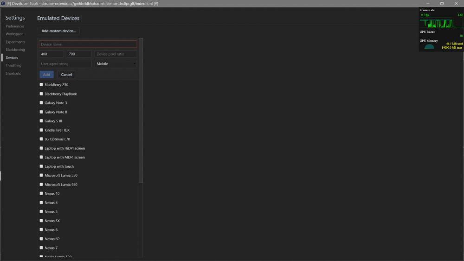Screen dimensions: 464x261
Task: Enable the Laptop with touch checkbox
Action: (41, 166)
